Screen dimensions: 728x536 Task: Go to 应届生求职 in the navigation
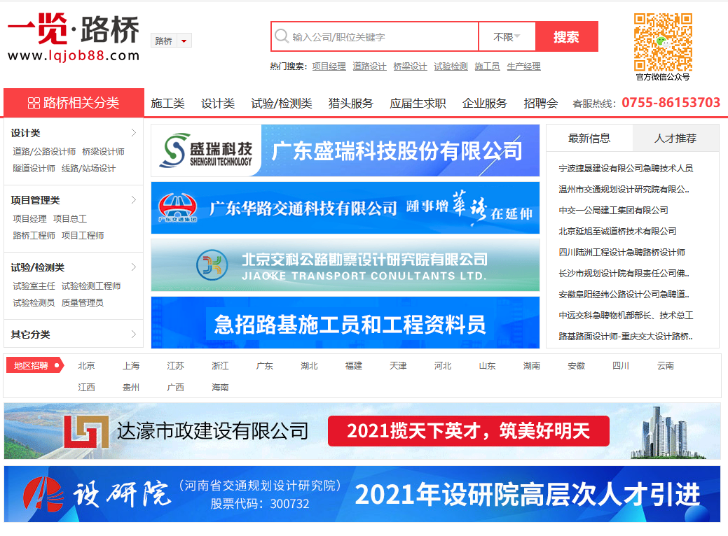click(418, 104)
